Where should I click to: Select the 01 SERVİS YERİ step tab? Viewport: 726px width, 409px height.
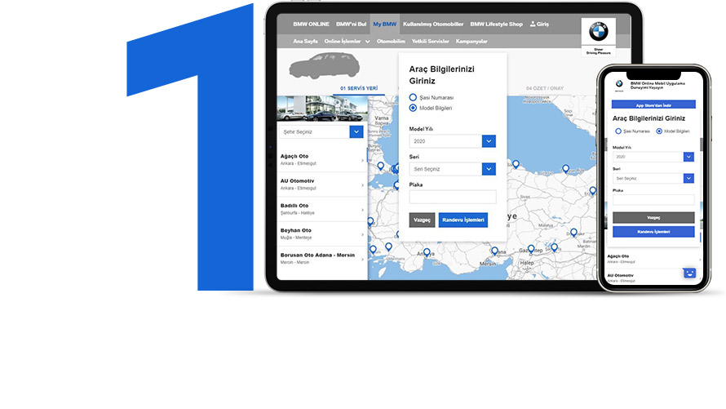[x=359, y=88]
